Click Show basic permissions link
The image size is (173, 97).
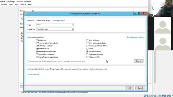pyautogui.click(x=135, y=37)
